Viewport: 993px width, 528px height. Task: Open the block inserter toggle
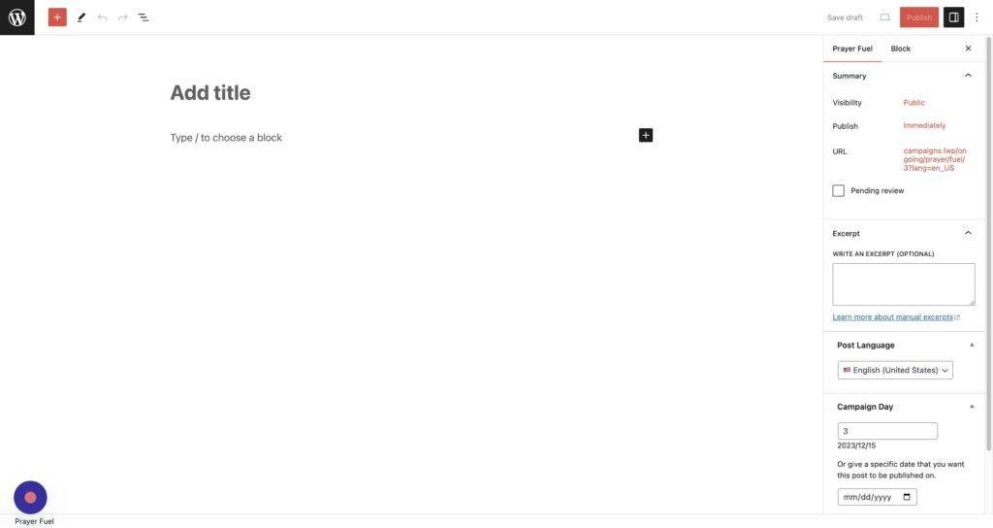tap(57, 17)
